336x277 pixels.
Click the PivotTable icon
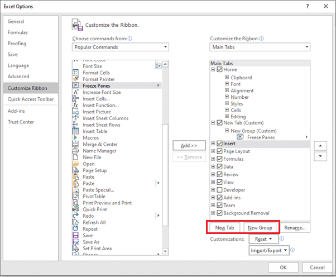[x=75, y=196]
